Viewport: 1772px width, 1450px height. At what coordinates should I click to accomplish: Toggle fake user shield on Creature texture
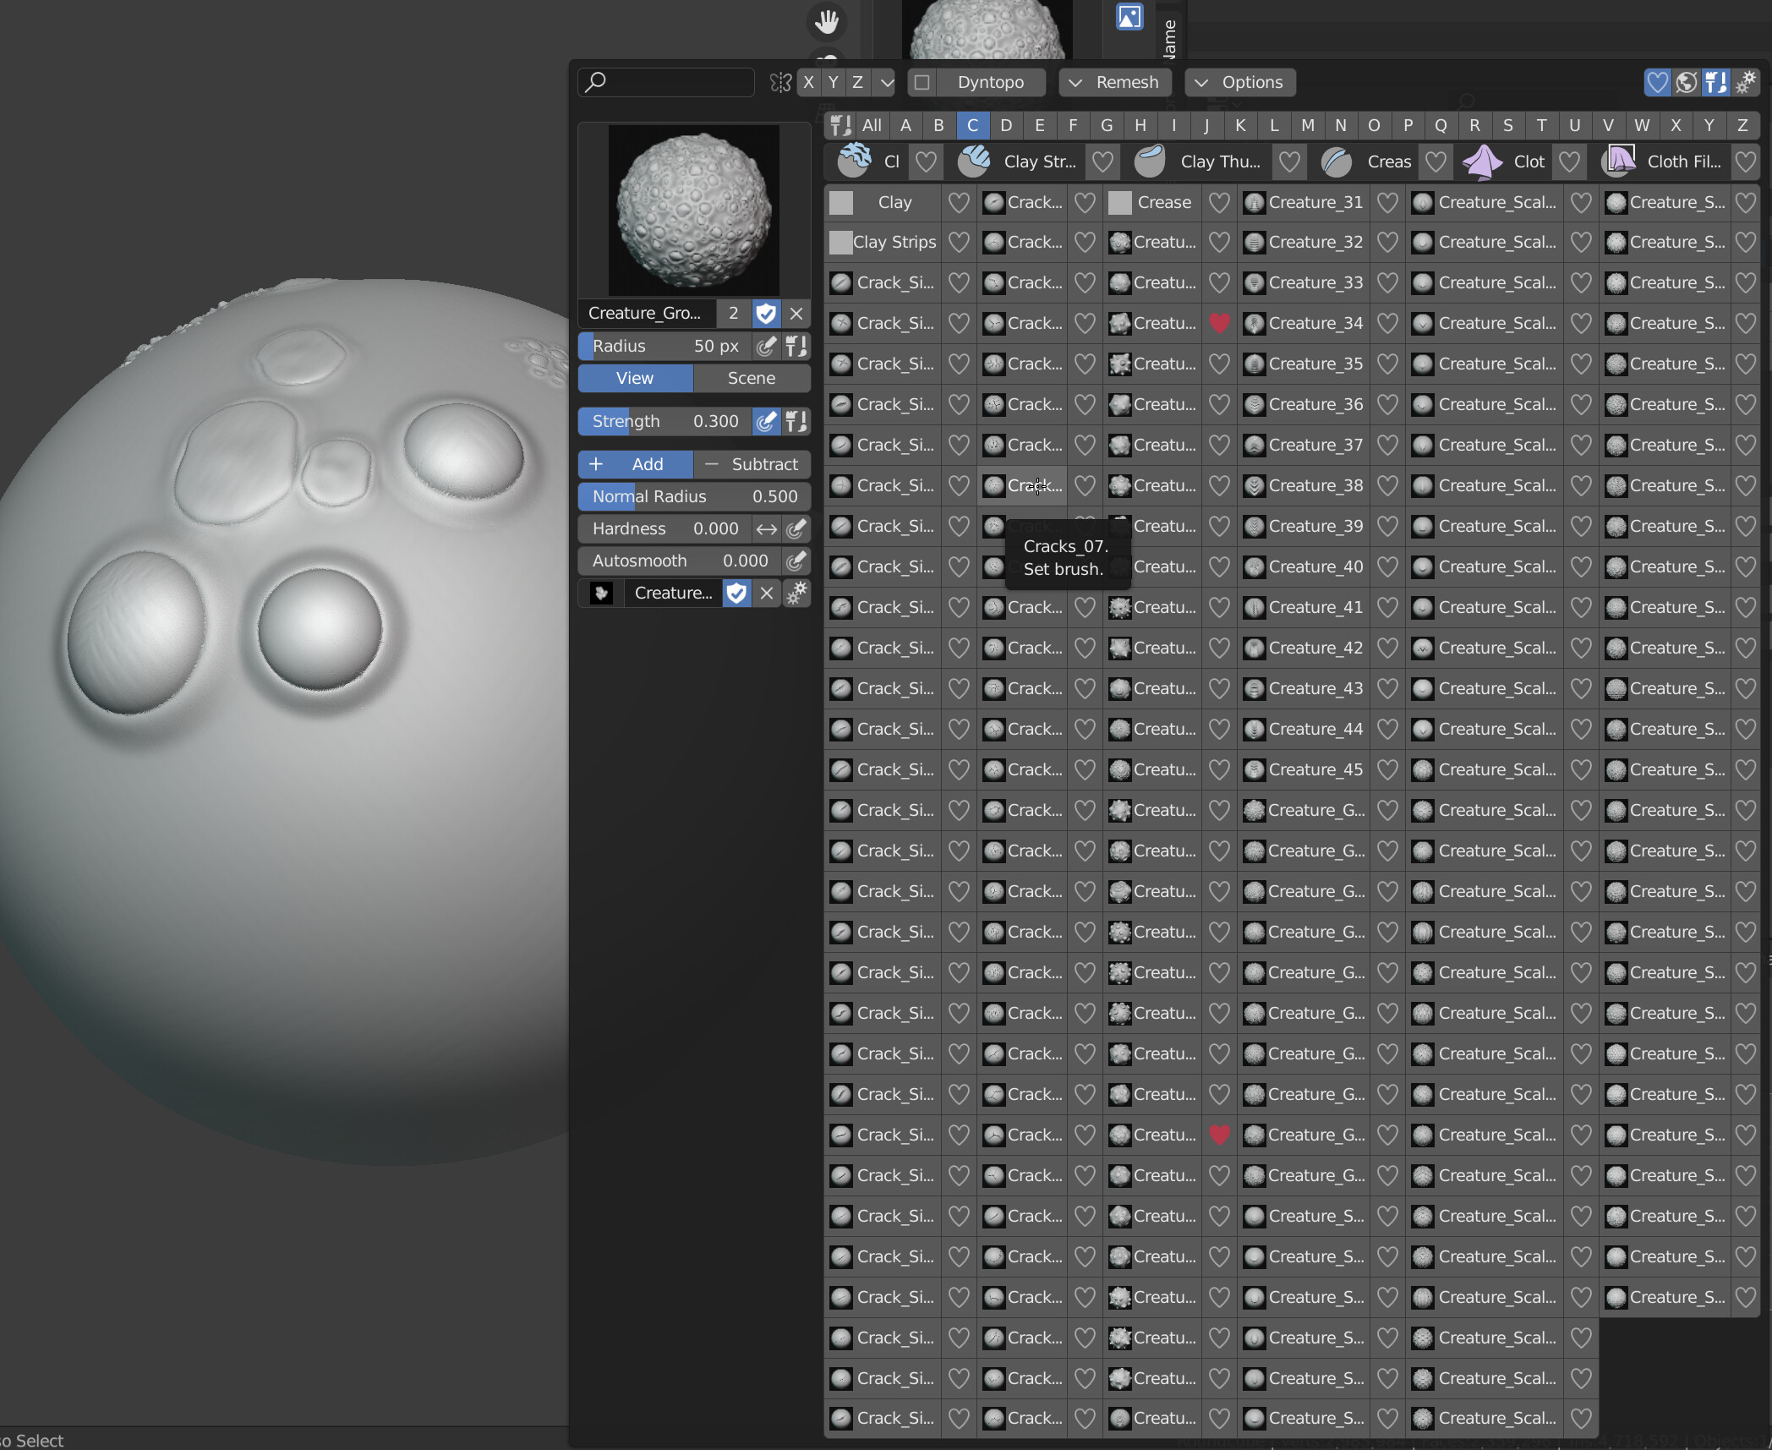tap(736, 593)
